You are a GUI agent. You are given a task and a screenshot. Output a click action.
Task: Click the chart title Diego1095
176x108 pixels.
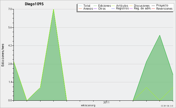coord(34,4)
